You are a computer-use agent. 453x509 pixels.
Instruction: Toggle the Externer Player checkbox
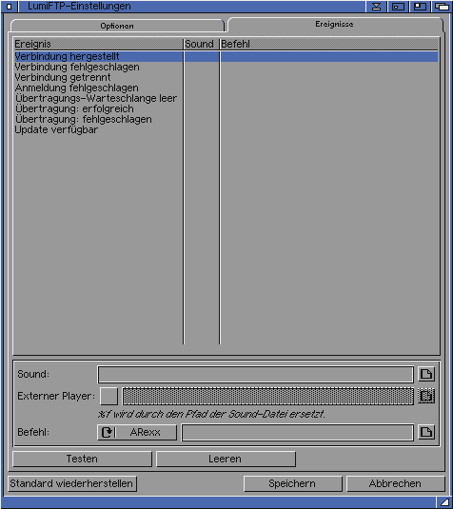[x=108, y=396]
